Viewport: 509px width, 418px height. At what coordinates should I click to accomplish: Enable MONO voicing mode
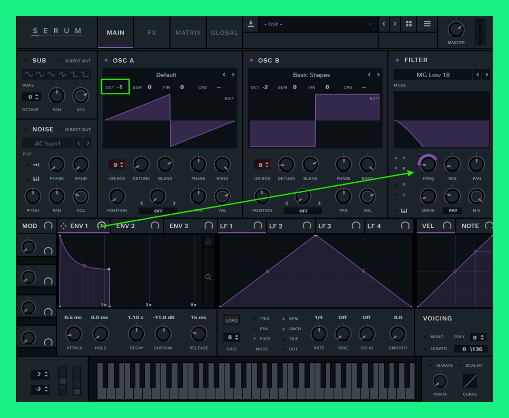tap(426, 337)
